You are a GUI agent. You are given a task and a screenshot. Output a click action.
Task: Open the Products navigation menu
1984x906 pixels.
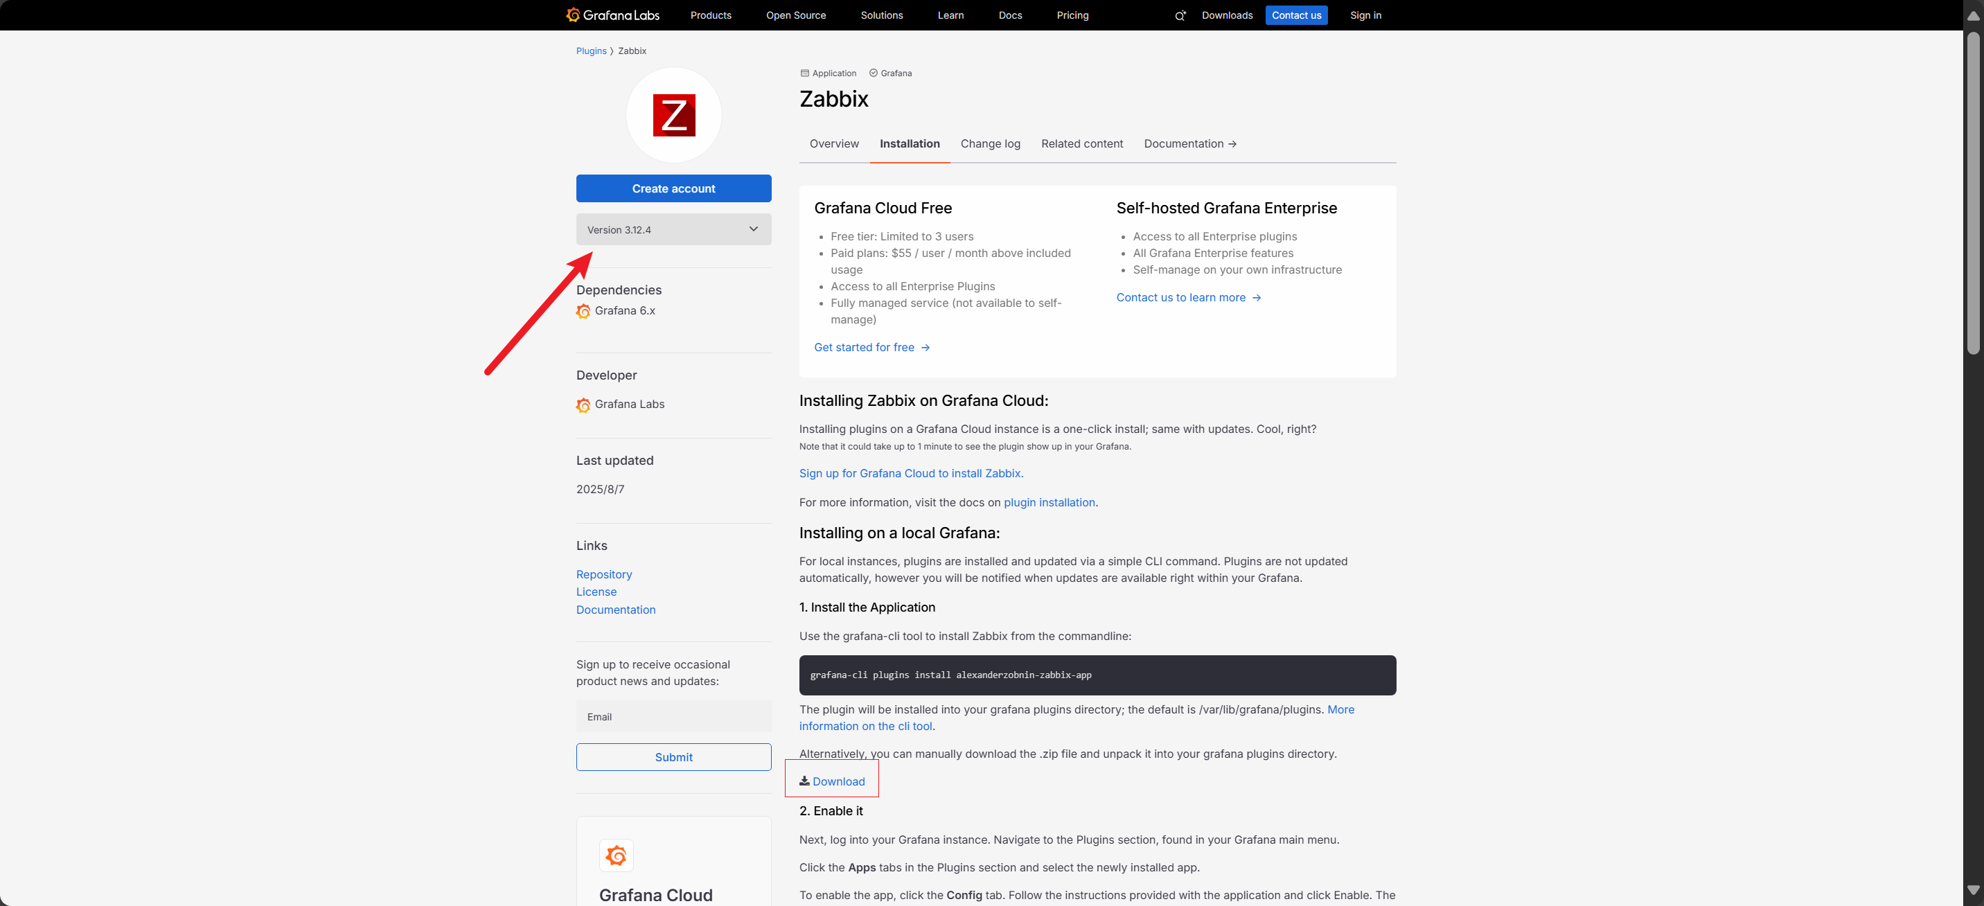(x=710, y=15)
